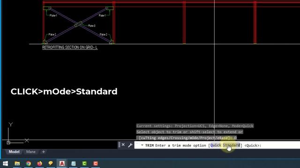Choose the Standard trim mode option
300x168 pixels.
[x=231, y=145]
